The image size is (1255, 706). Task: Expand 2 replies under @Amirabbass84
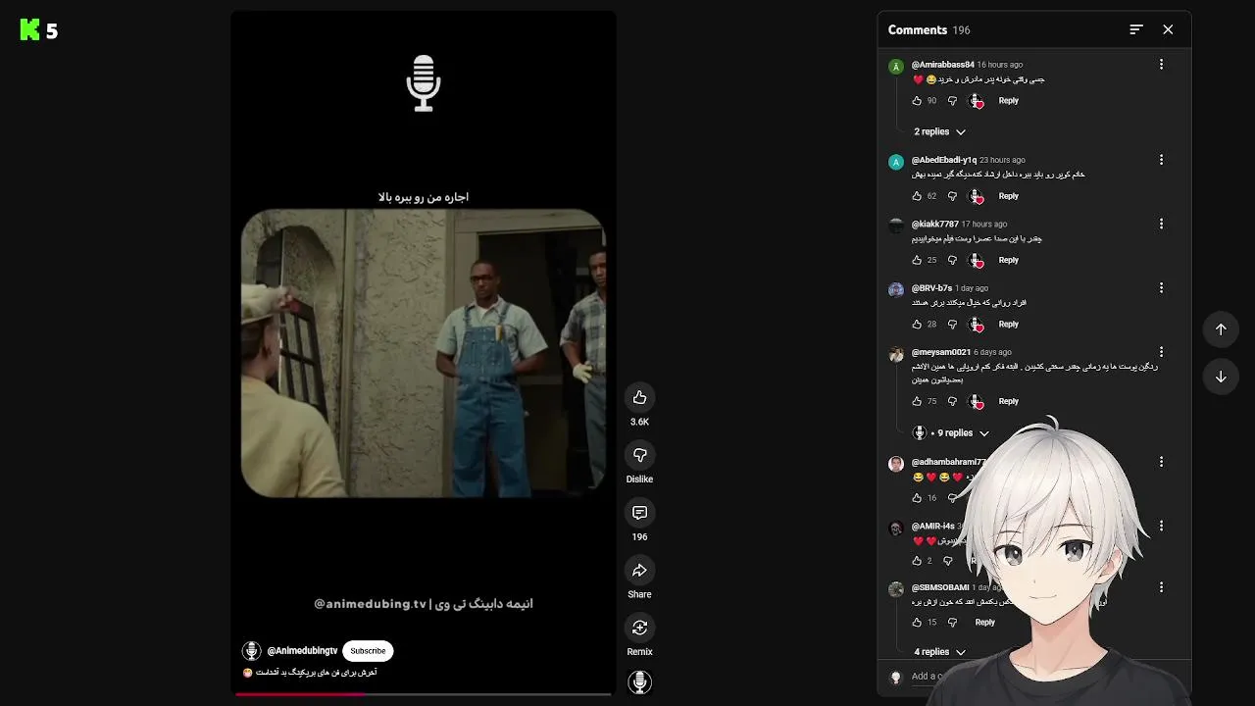tap(939, 131)
